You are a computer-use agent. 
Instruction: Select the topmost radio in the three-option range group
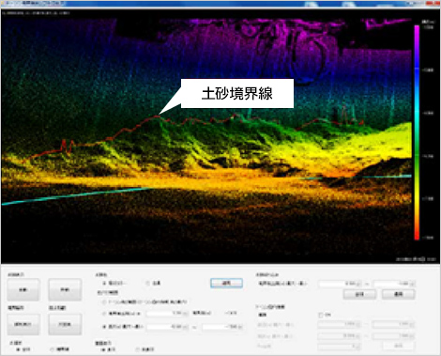pos(104,302)
